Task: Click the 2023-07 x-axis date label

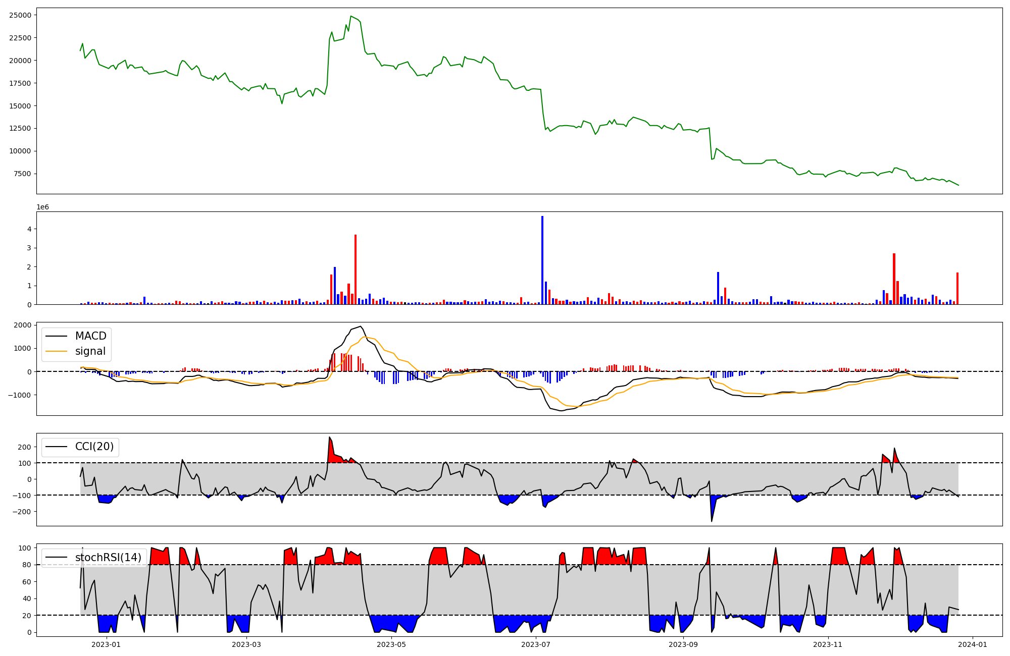Action: (x=535, y=644)
